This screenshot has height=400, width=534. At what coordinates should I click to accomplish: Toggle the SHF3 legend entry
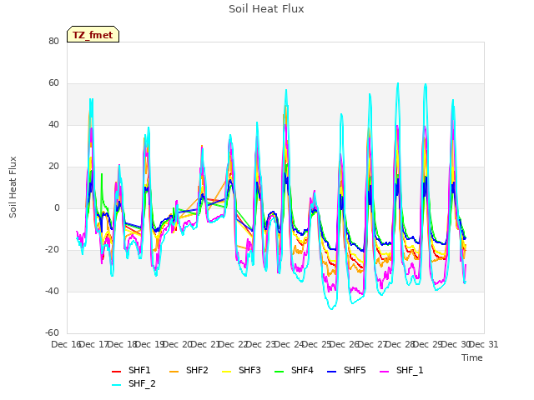[x=241, y=370]
